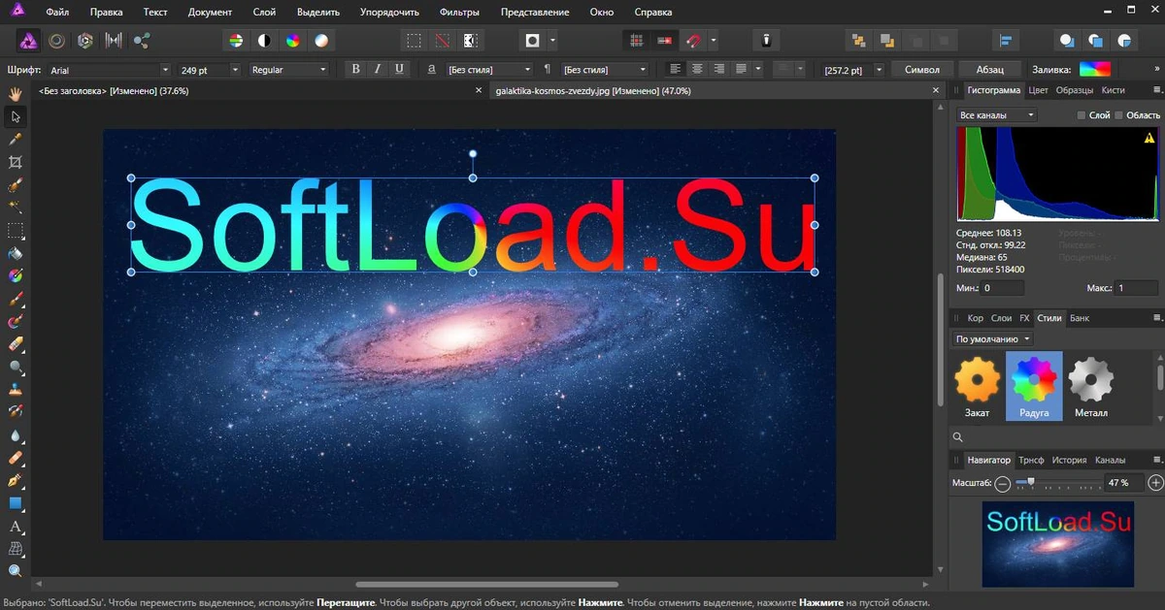The width and height of the screenshot is (1165, 610).
Task: Select the Flood Fill bucket tool
Action: [16, 253]
